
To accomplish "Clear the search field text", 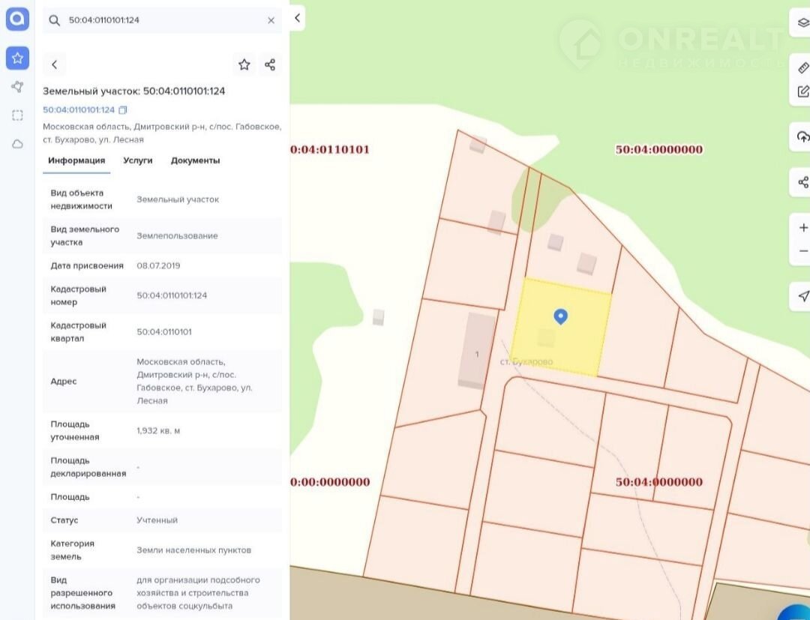I will click(271, 20).
